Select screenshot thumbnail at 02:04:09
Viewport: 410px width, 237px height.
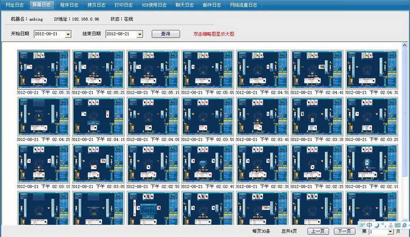pos(153,116)
